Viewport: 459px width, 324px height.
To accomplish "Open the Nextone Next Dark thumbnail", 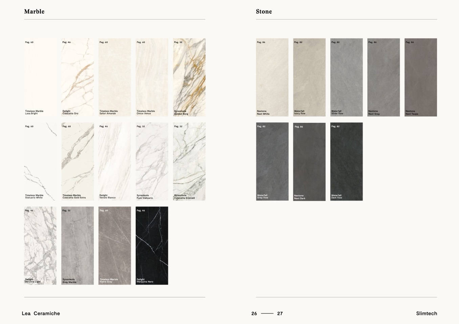I will [309, 161].
